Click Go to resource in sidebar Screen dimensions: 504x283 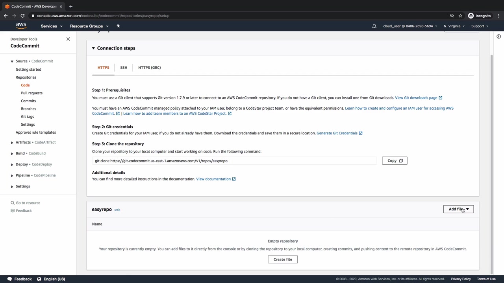click(x=28, y=203)
